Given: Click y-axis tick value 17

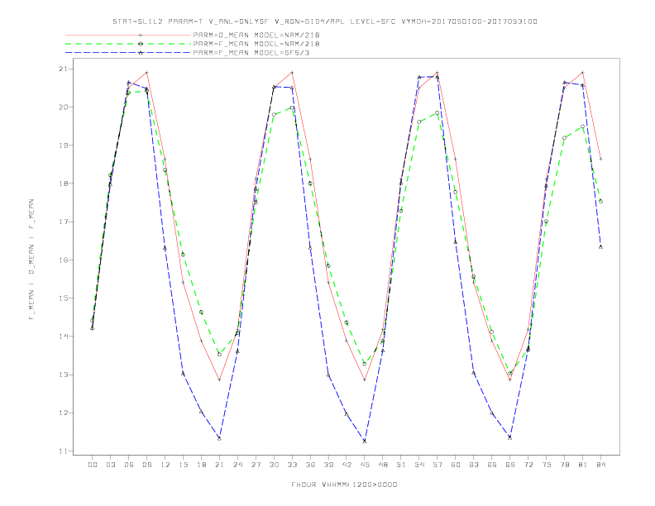Looking at the screenshot, I should point(64,222).
